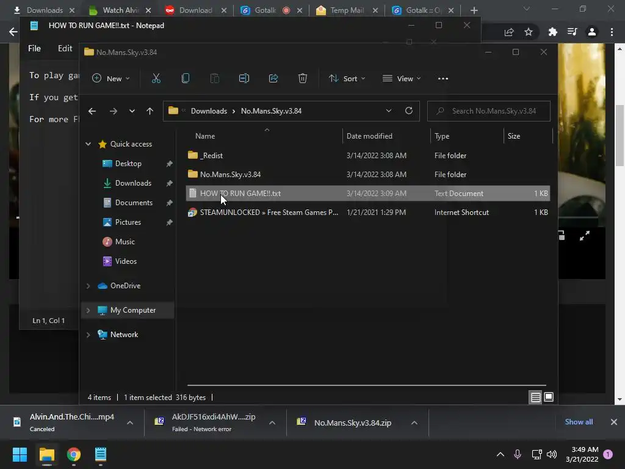Click the Share icon in Explorer toolbar
Image resolution: width=625 pixels, height=469 pixels.
coord(273,79)
